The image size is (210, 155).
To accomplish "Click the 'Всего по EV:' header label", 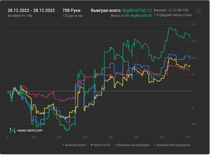I will tap(121, 16).
